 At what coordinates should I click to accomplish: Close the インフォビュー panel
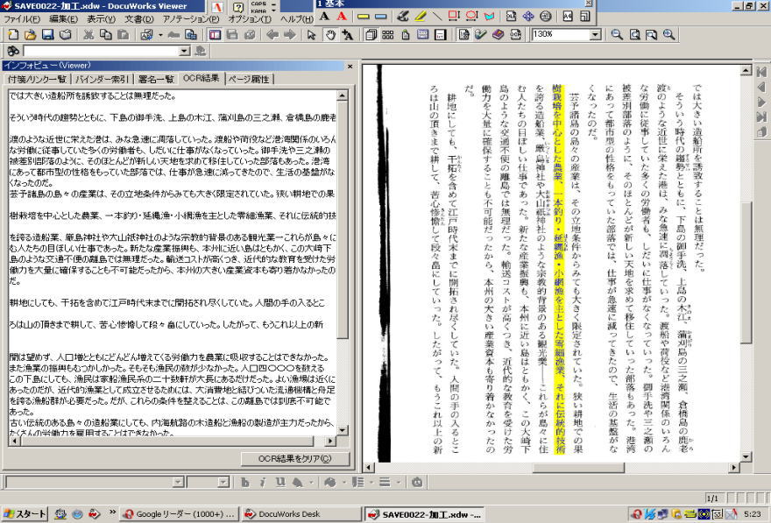(x=350, y=66)
